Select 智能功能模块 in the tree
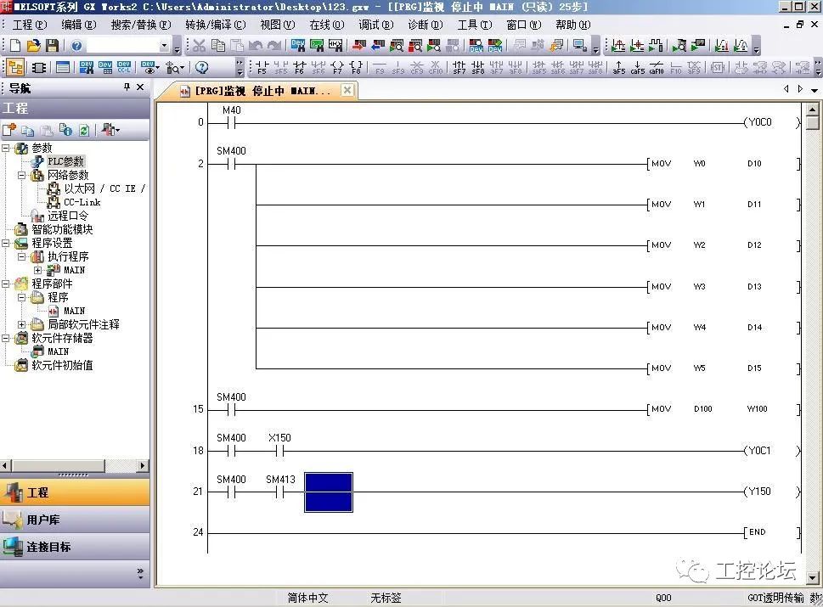Image resolution: width=823 pixels, height=607 pixels. click(x=62, y=230)
